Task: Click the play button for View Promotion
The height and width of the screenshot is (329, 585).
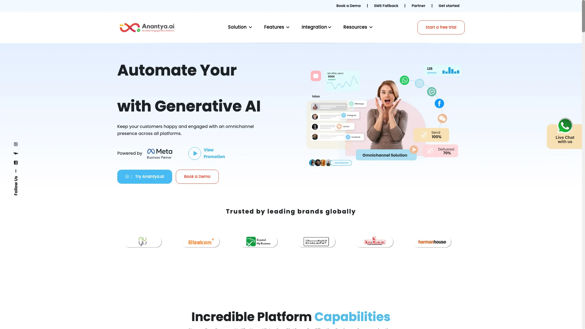Action: tap(194, 153)
